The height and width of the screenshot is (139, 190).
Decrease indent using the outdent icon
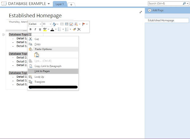point(62,24)
